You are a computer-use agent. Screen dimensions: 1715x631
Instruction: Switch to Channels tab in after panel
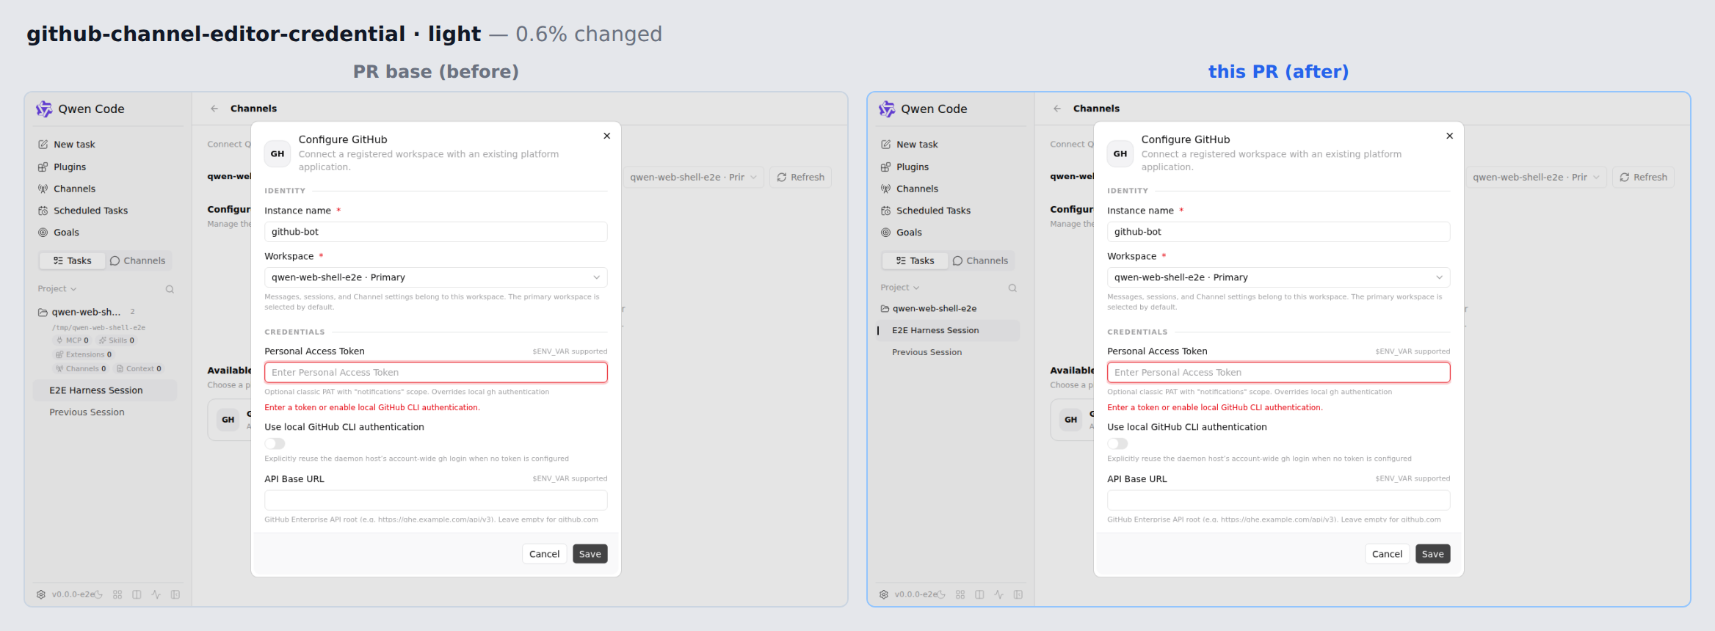980,261
